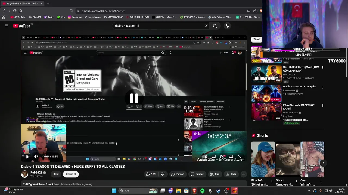Select the Tümü filter chip
Viewport: 348px width, 195px height.
pos(257,40)
